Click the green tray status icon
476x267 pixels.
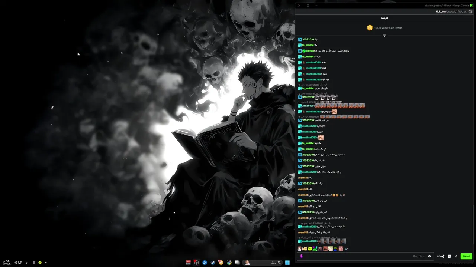40,263
